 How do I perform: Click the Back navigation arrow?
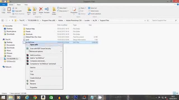pyautogui.click(x=3, y=21)
